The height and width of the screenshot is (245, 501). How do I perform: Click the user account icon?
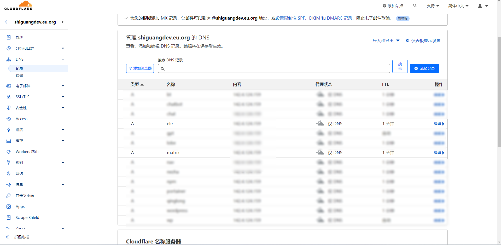click(480, 6)
